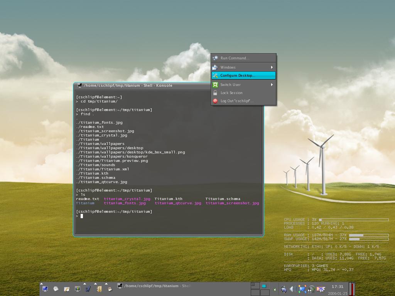Click the CPU usage bar in desktop monitor
This screenshot has height=296, width=395.
(354, 220)
